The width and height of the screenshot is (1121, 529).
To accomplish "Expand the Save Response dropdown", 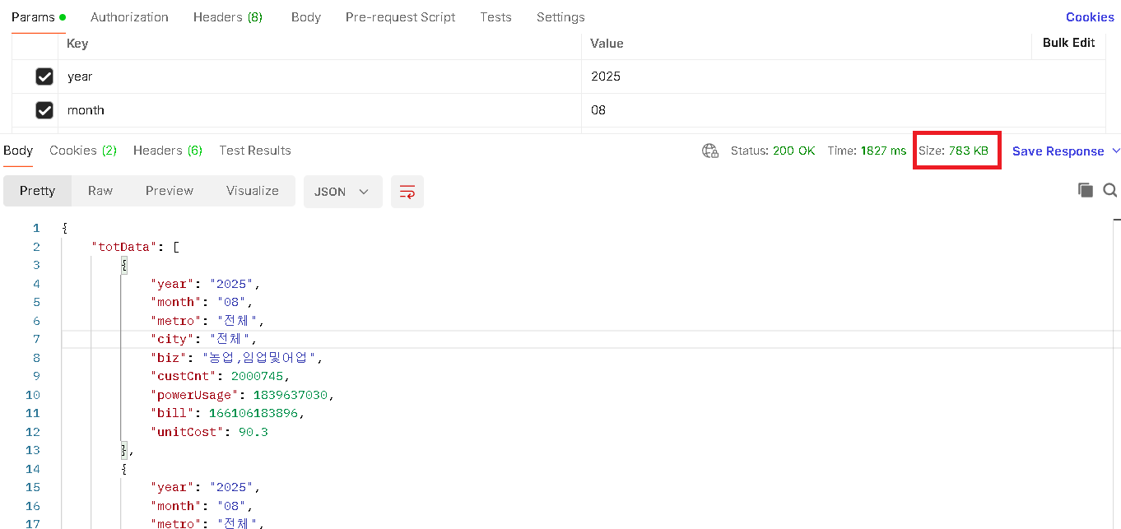I will 1115,151.
